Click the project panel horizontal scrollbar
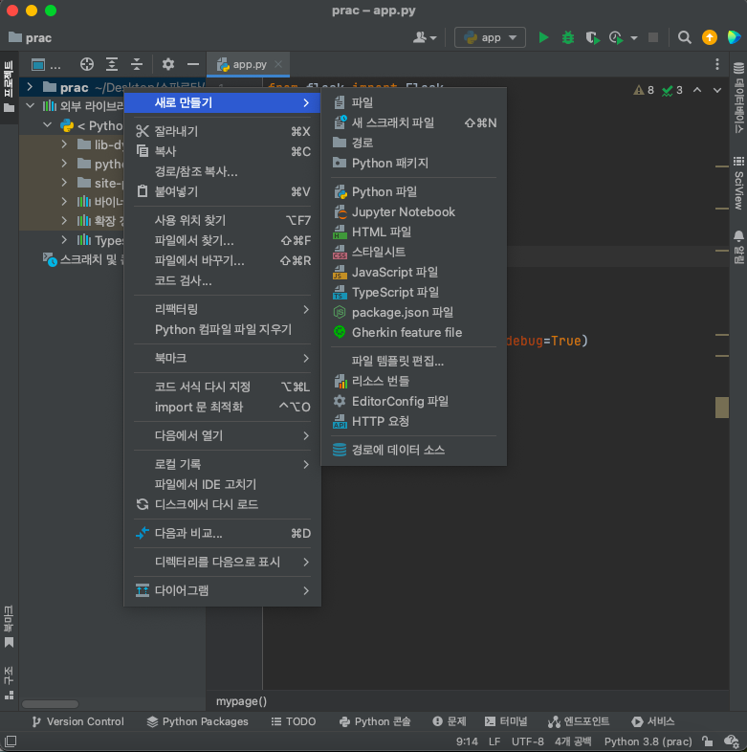Image resolution: width=747 pixels, height=752 pixels. pos(51,704)
